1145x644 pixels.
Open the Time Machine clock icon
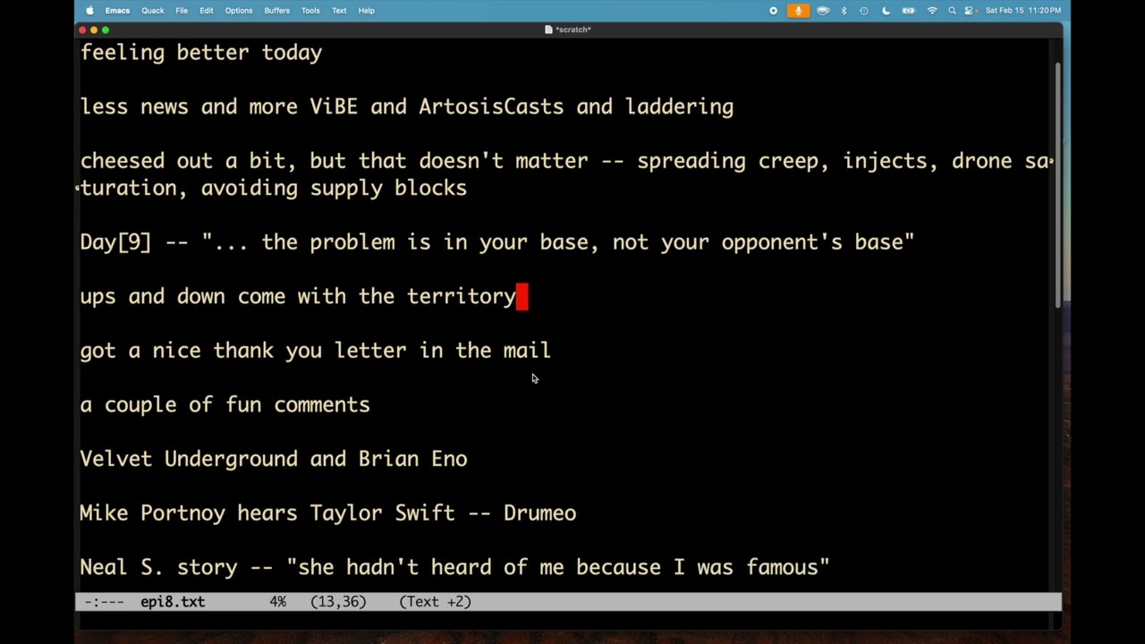point(864,11)
